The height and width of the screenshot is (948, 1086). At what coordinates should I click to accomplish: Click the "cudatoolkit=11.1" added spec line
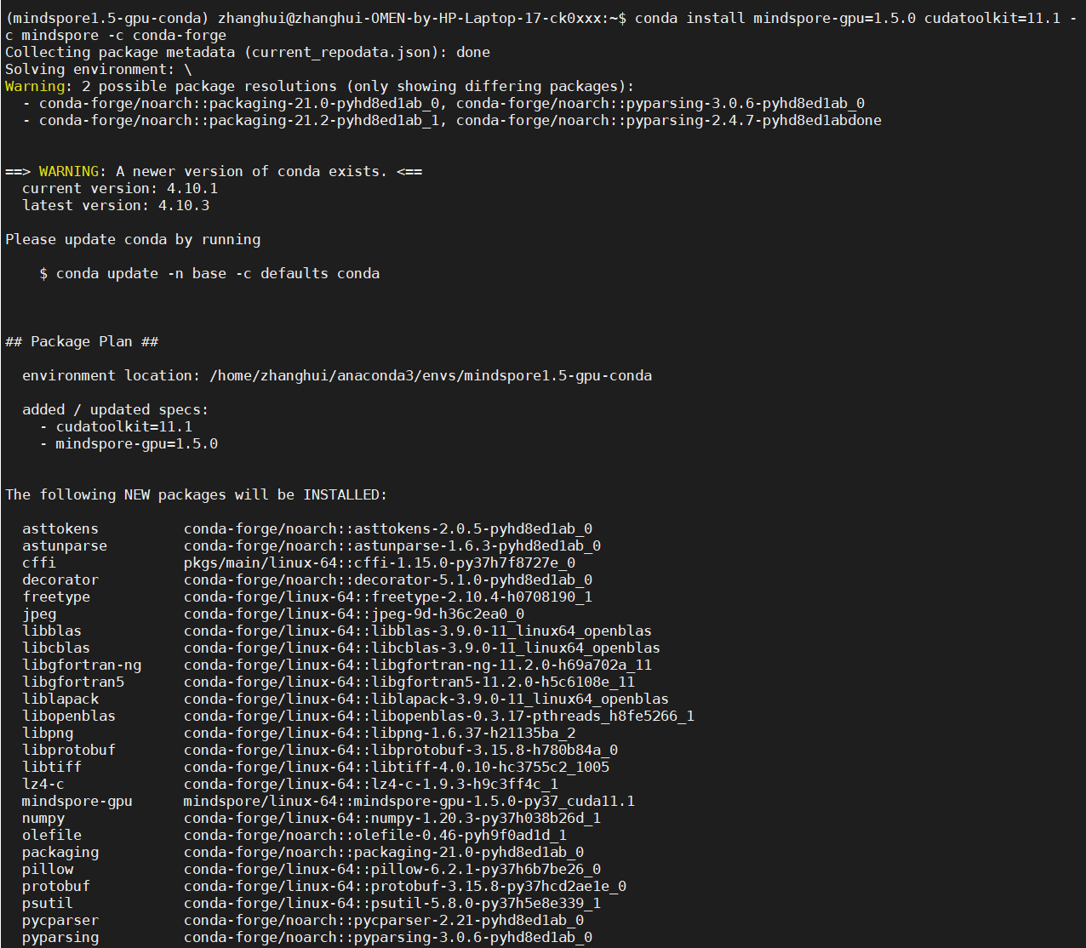click(123, 426)
